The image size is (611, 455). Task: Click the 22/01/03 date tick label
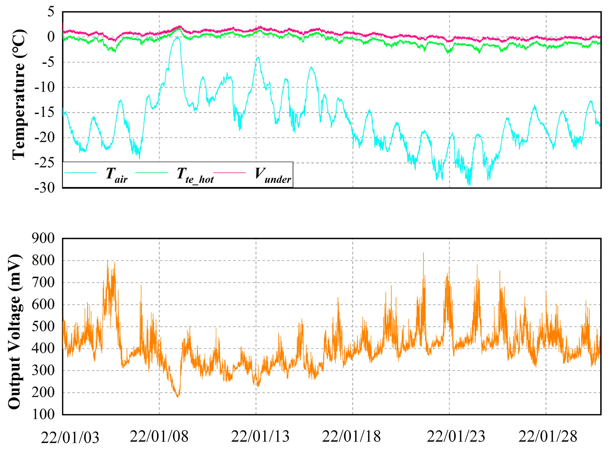tap(70, 438)
